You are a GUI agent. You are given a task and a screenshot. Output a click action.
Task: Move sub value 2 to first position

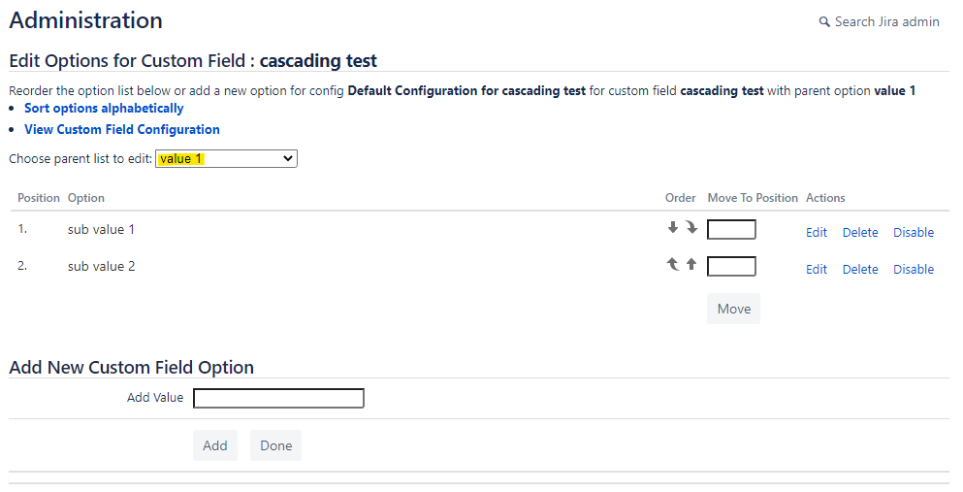673,264
